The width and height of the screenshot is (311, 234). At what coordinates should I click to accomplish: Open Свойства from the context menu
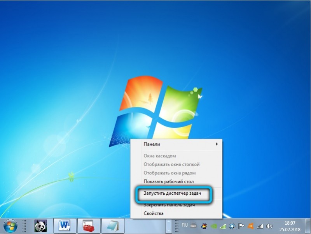tap(176, 213)
